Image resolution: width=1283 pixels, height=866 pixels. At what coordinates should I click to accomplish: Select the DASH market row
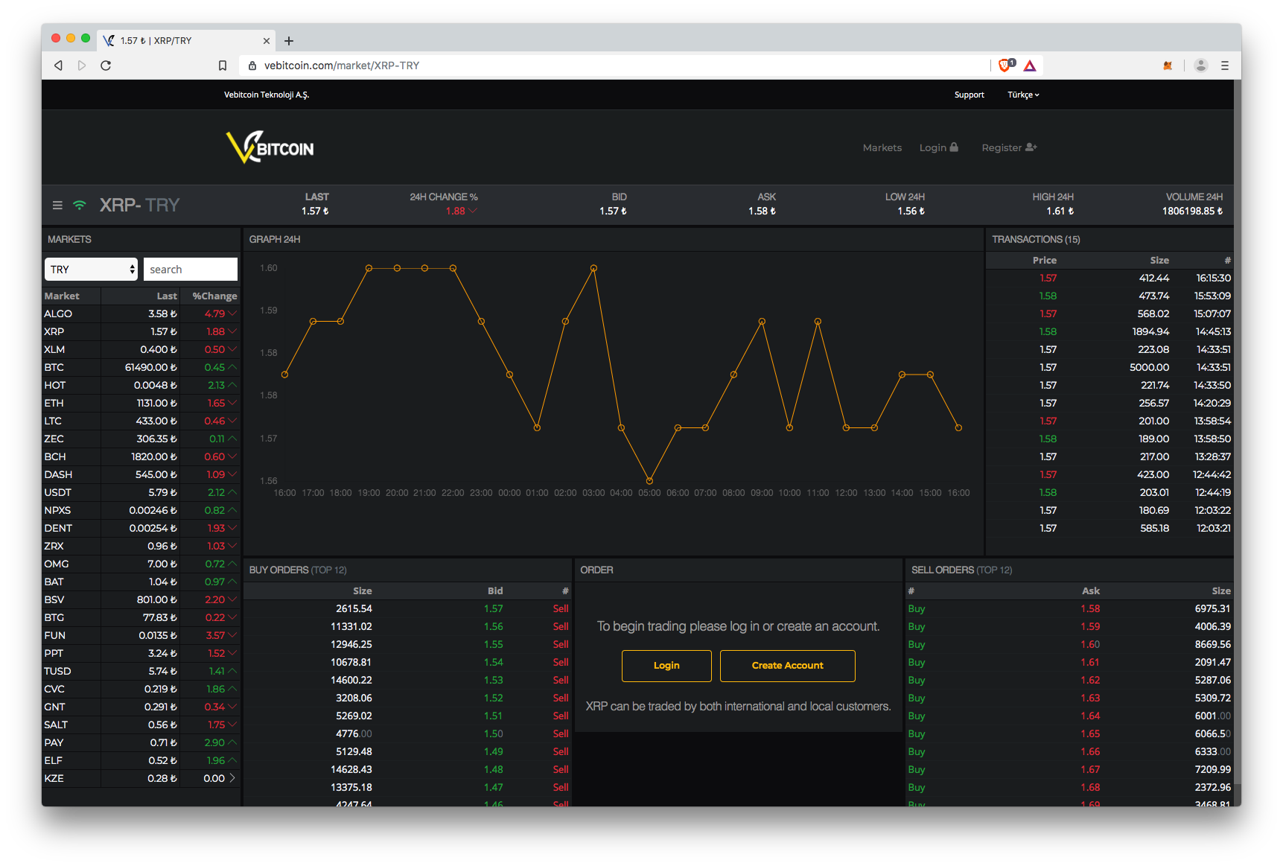click(141, 474)
